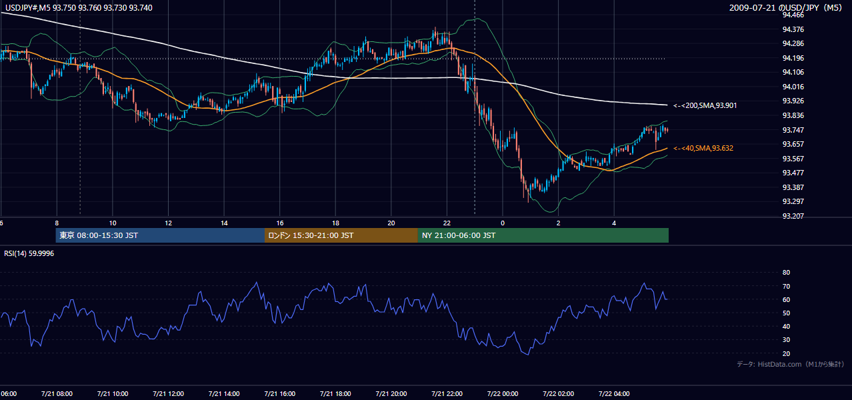Screen dimensions: 852x400
Task: Click the hour 4 label under the chart
Action: (614, 223)
